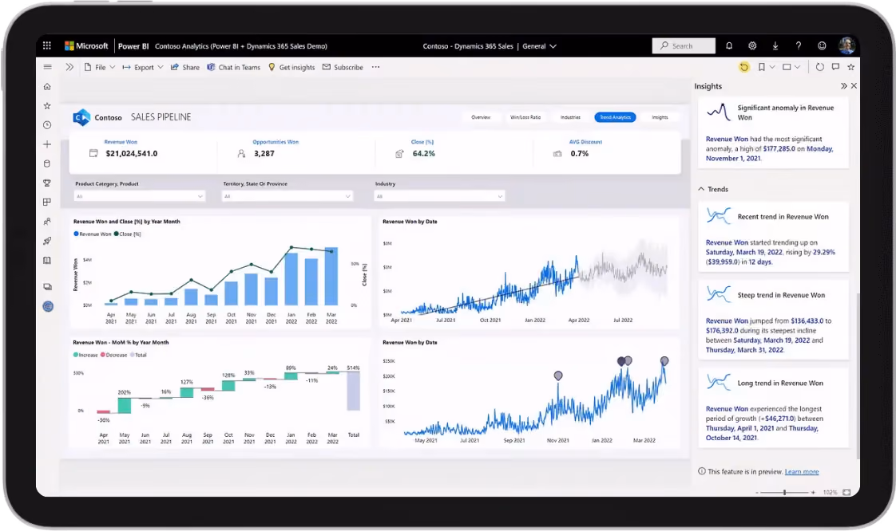Screen dimensions: 896x531
Task: Open the View dropdown
Action: [x=791, y=67]
